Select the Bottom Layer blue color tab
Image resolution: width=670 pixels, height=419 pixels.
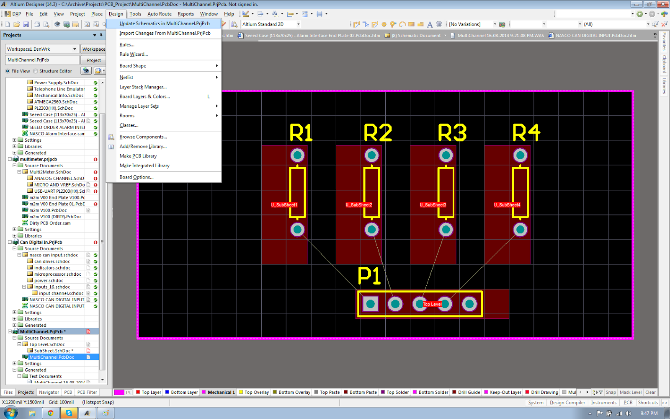pyautogui.click(x=181, y=392)
